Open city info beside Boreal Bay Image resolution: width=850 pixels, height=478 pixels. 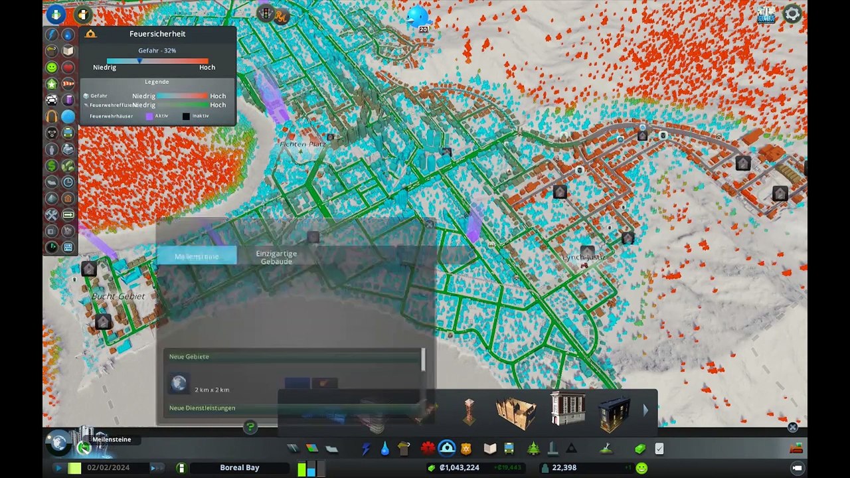click(181, 468)
